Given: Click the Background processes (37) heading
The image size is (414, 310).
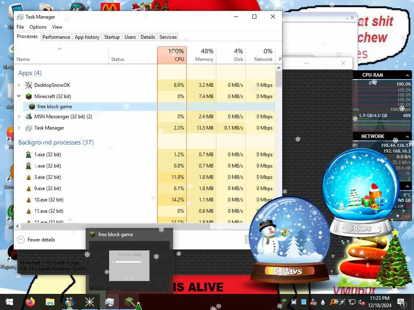Looking at the screenshot, I should tap(56, 142).
